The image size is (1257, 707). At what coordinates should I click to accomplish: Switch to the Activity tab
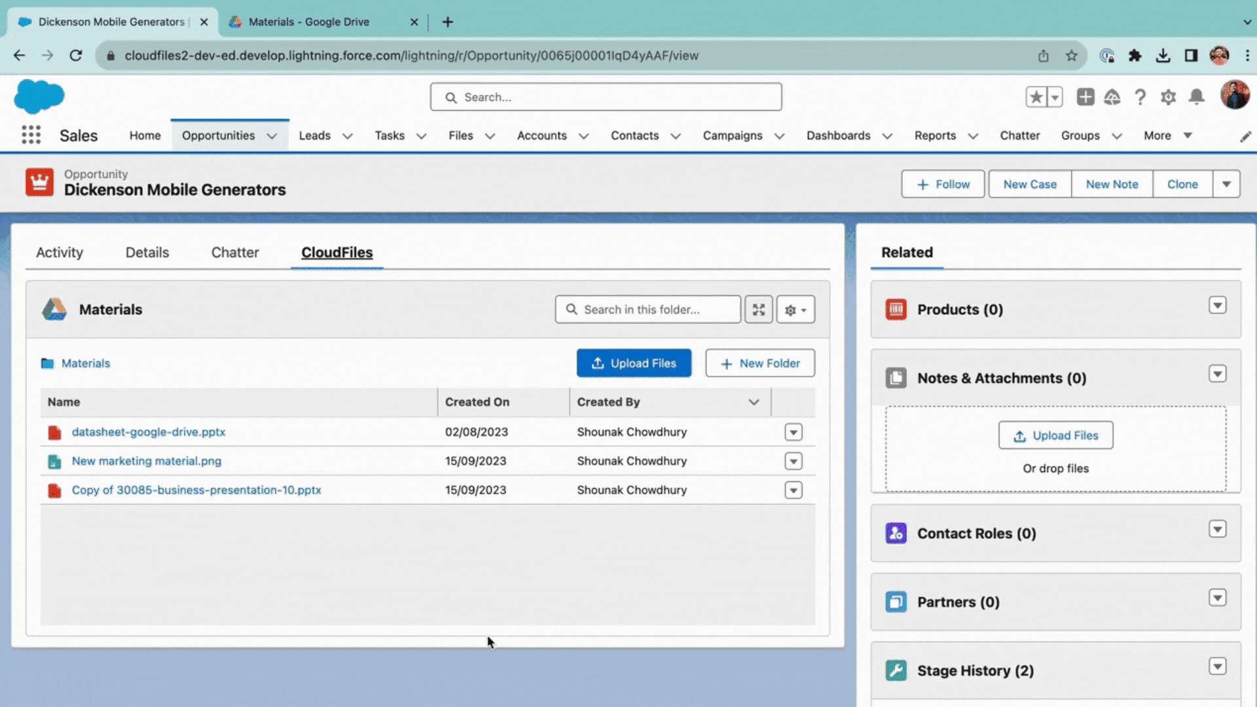point(60,252)
